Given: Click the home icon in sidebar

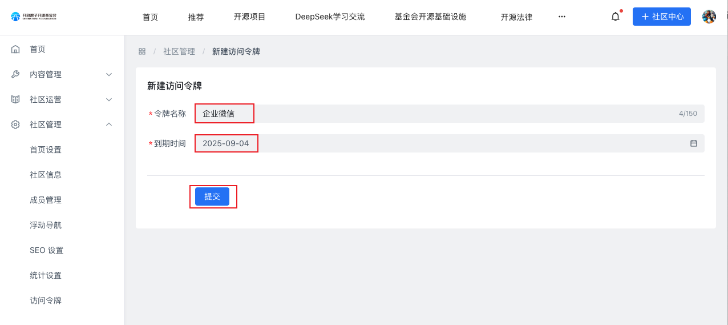Looking at the screenshot, I should pyautogui.click(x=16, y=49).
